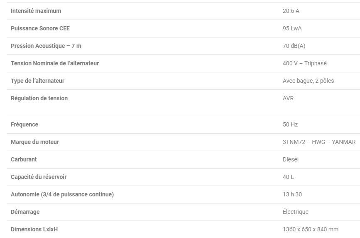Click the "Carburant" row label
Screen dimensions: 360x238
point(24,159)
